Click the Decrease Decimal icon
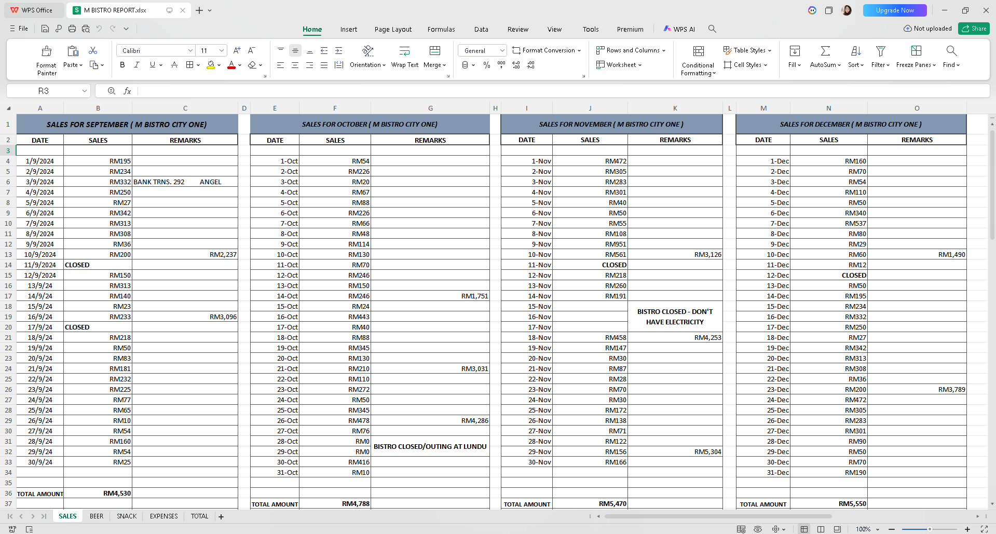 click(530, 65)
